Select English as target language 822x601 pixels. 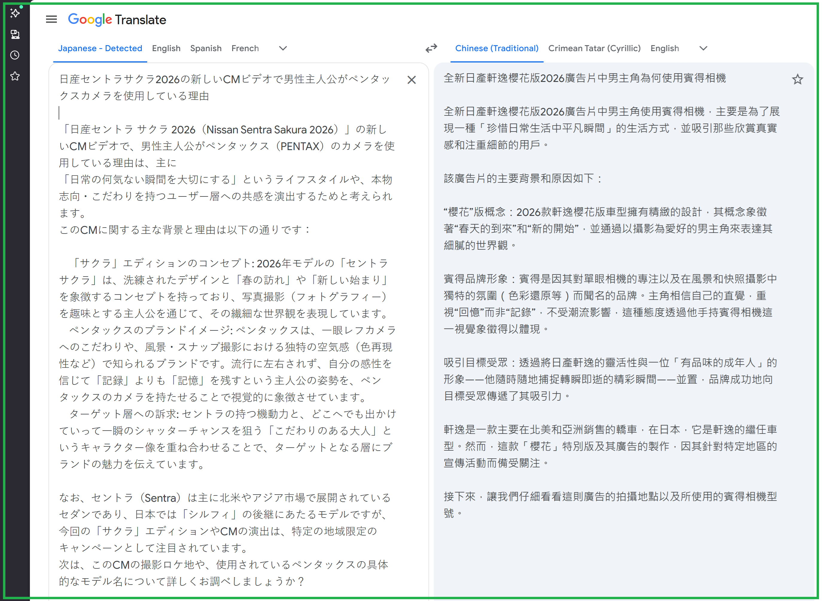(x=664, y=48)
